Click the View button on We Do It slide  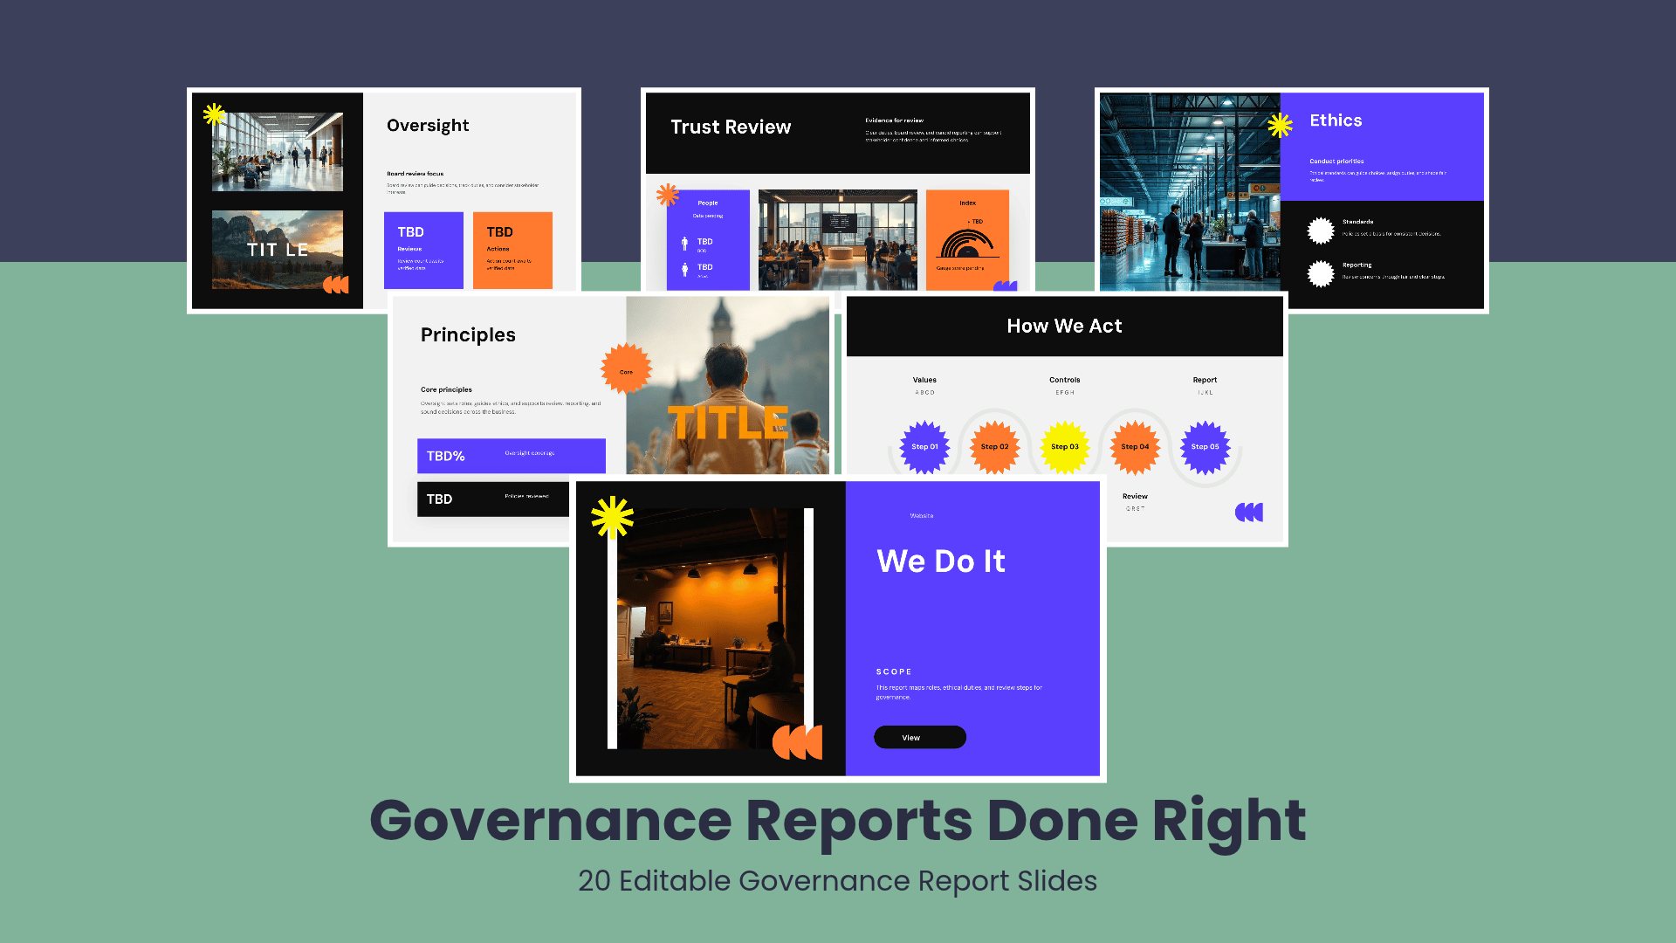pos(920,738)
